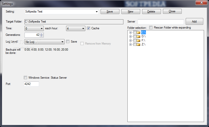Close the Settings window with X
Screen dimensions: 209x127
coord(201,3)
